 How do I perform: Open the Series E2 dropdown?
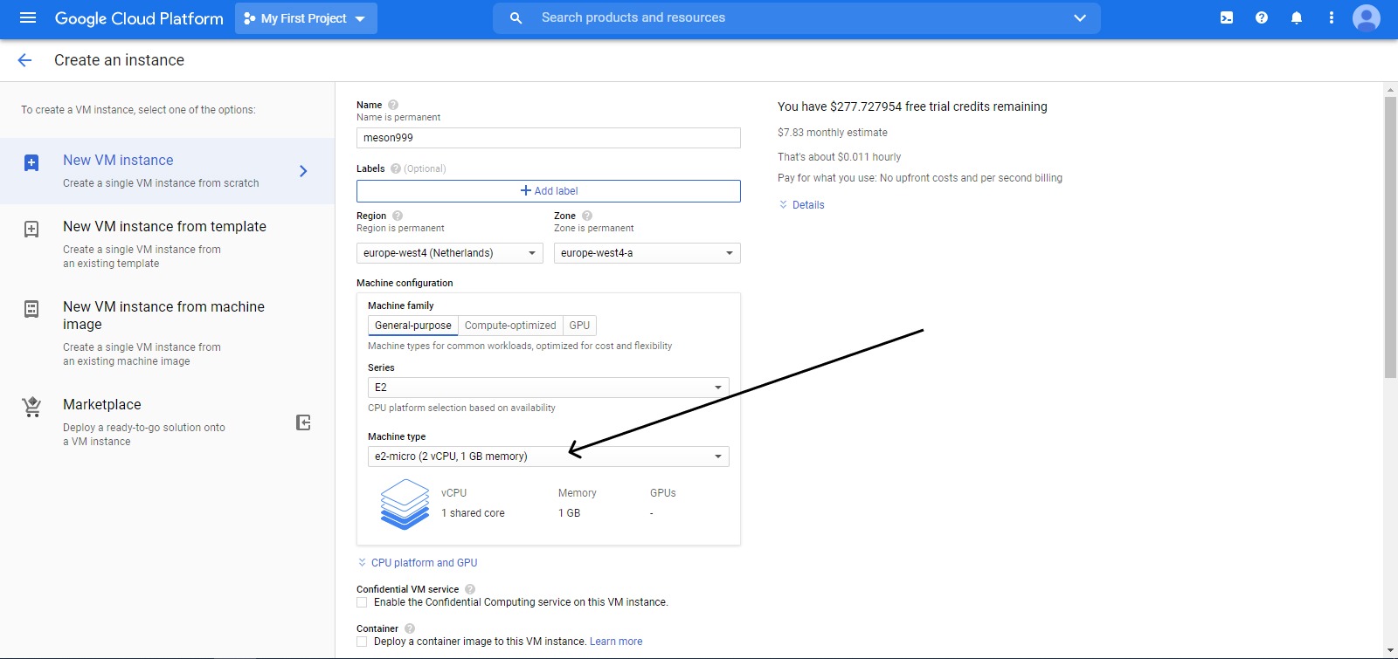pyautogui.click(x=549, y=388)
